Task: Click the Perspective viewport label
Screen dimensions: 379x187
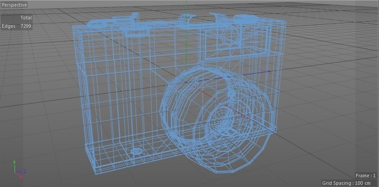Action: 14,5
